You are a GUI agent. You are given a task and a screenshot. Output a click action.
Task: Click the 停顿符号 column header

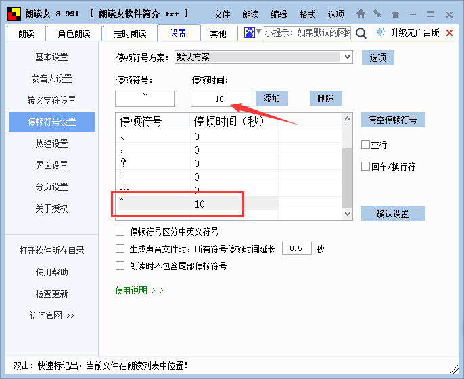[153, 121]
